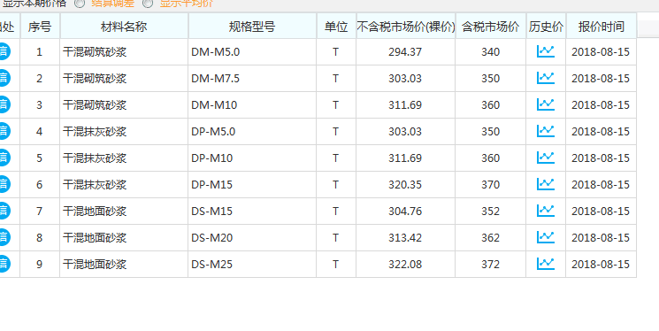Viewport: 659px width, 331px height.
Task: Click the 历史价 column header
Action: [546, 27]
